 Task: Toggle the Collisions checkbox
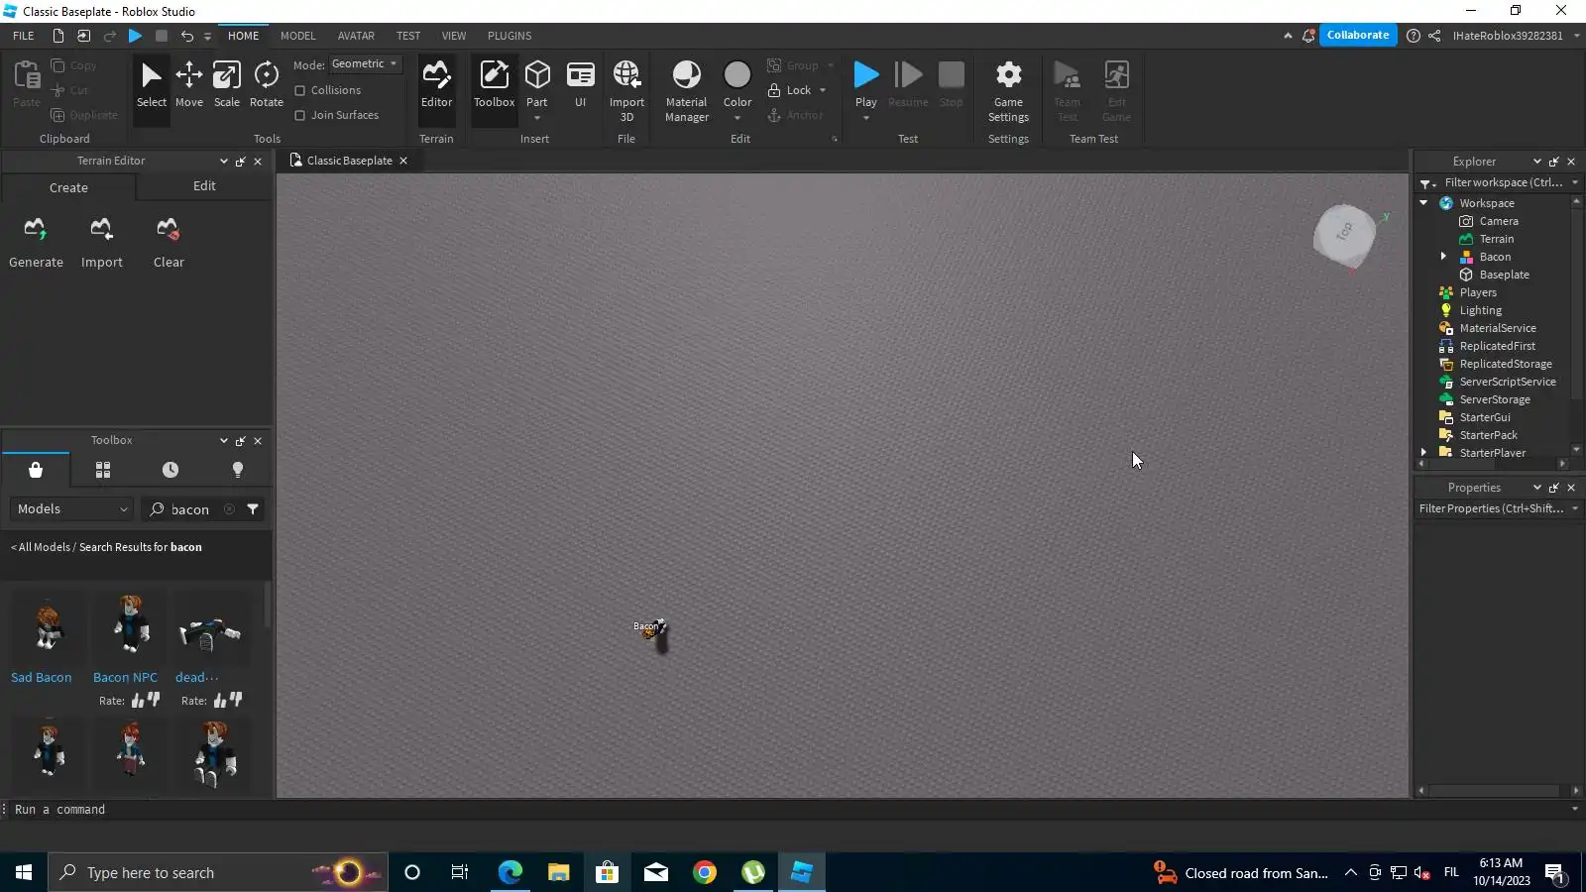(299, 90)
